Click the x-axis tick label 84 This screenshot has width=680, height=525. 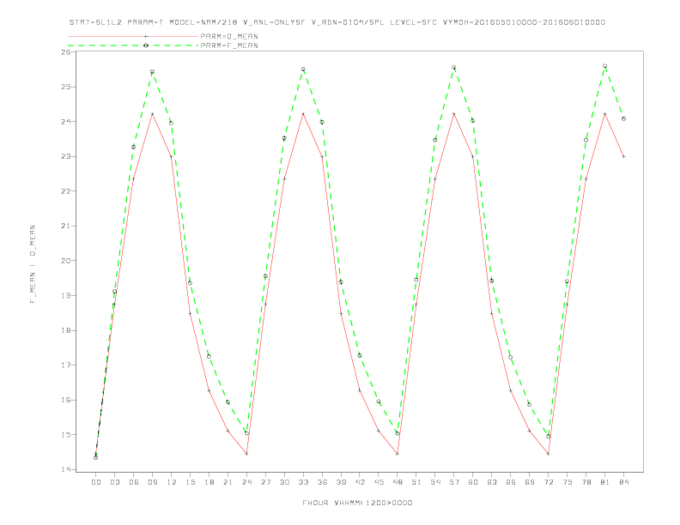pyautogui.click(x=623, y=482)
